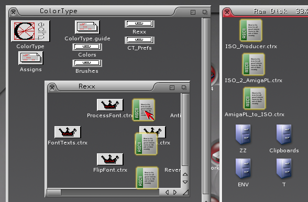The image size is (308, 202).
Task: Select the ProcessFont.ctrx crown icon
Action: click(x=110, y=105)
